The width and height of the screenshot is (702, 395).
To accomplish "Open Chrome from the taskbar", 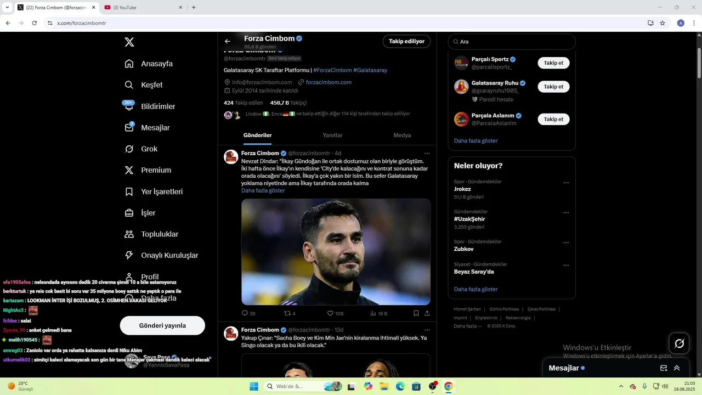I will [448, 386].
